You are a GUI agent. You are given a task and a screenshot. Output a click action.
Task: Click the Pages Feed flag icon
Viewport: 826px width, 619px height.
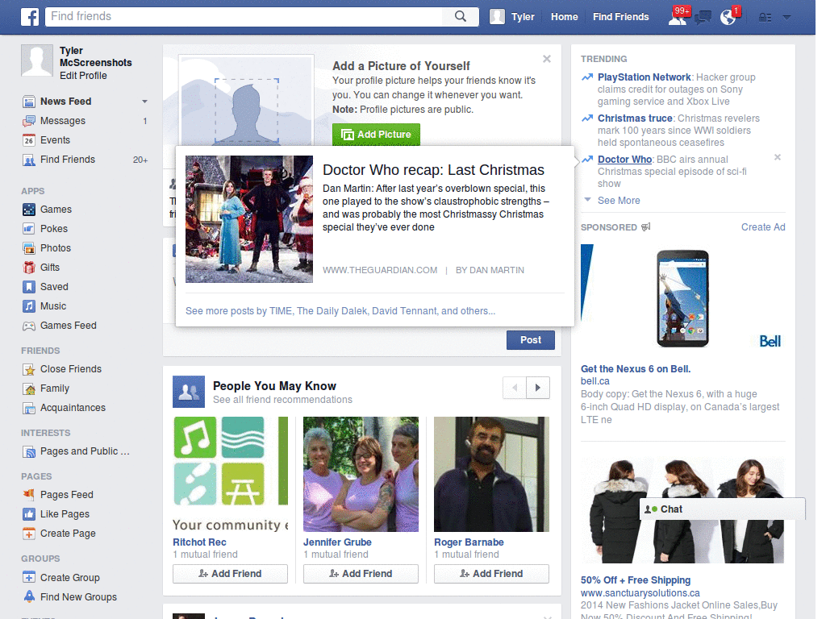tap(29, 495)
